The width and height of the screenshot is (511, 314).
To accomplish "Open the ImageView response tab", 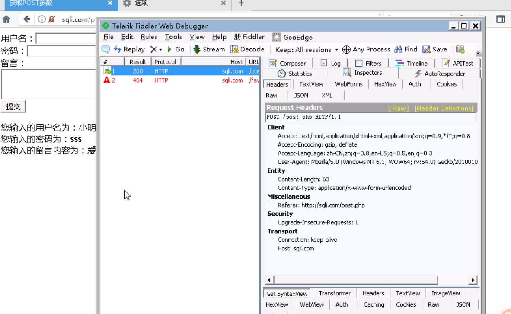I will [x=445, y=294].
